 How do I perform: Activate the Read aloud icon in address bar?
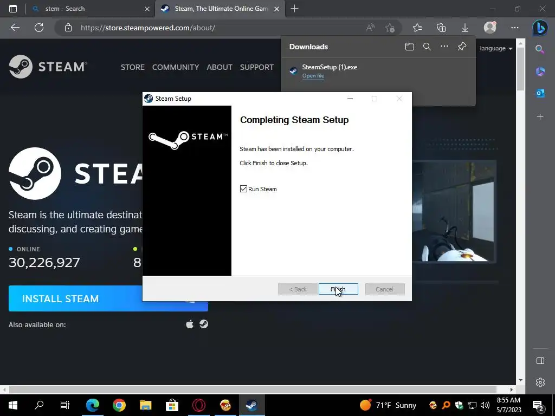370,28
